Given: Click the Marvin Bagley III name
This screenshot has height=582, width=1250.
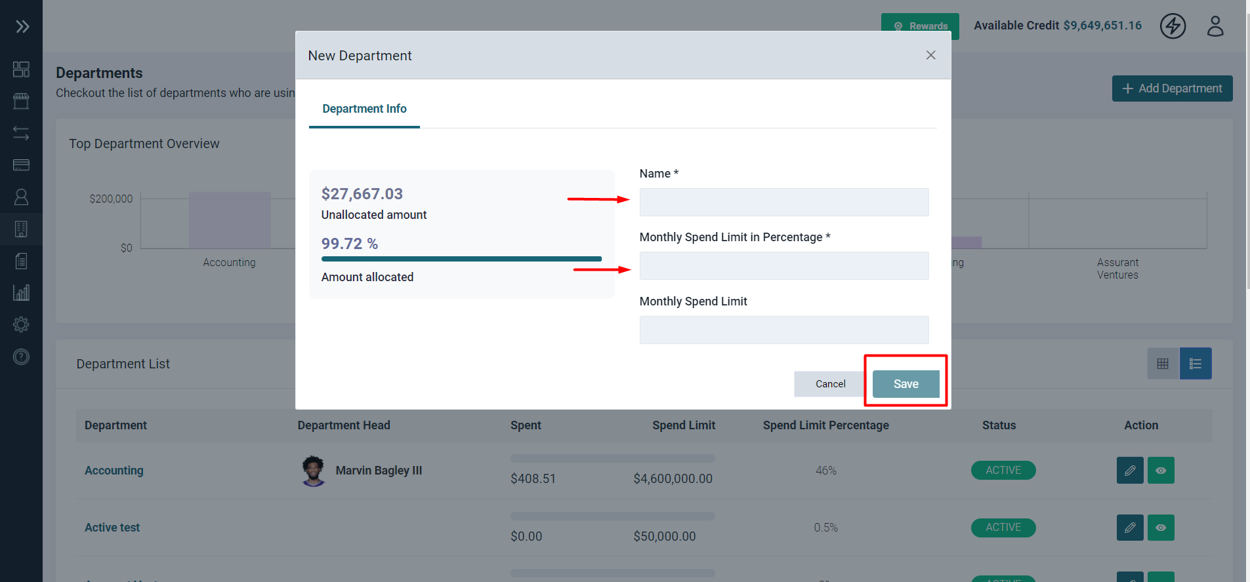Looking at the screenshot, I should click(379, 471).
